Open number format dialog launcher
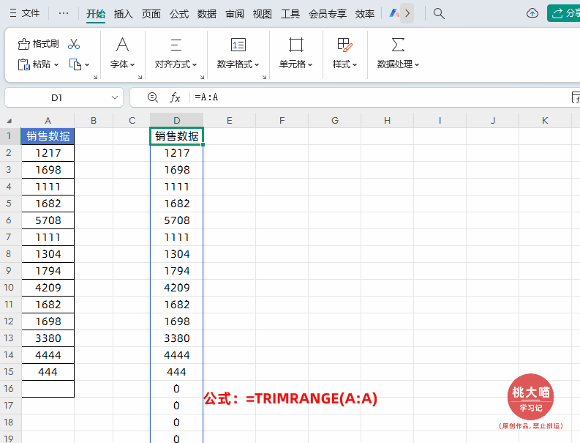This screenshot has height=443, width=580. click(x=264, y=77)
